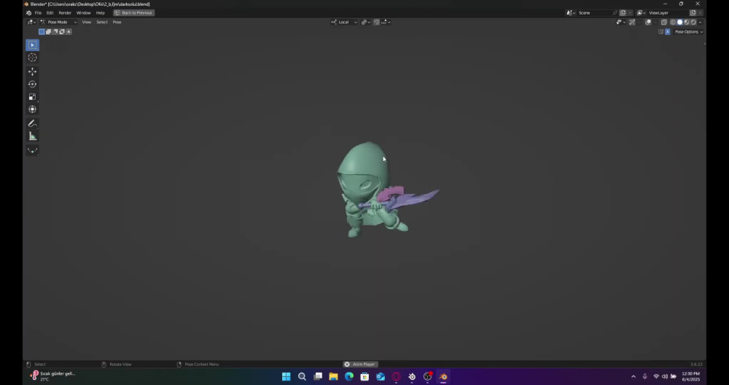Show hidden system tray icons
Image resolution: width=729 pixels, height=385 pixels.
[x=634, y=377]
